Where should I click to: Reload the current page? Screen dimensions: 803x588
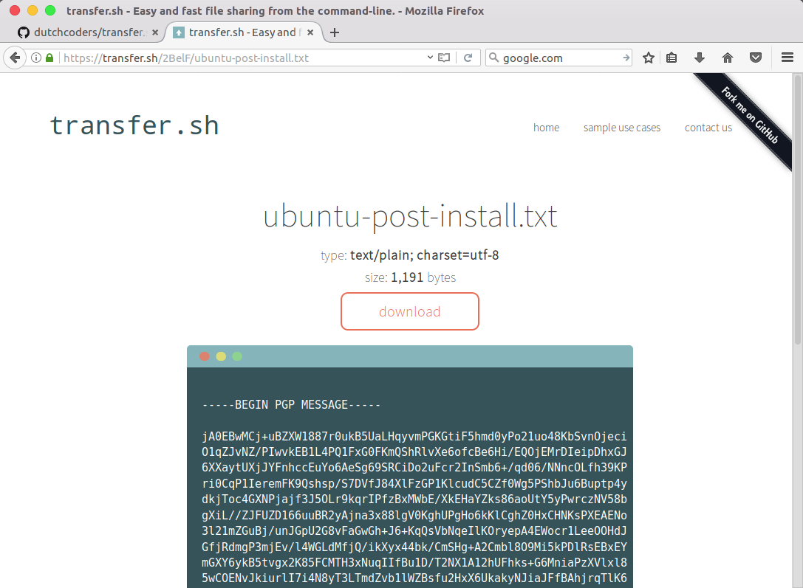tap(468, 58)
